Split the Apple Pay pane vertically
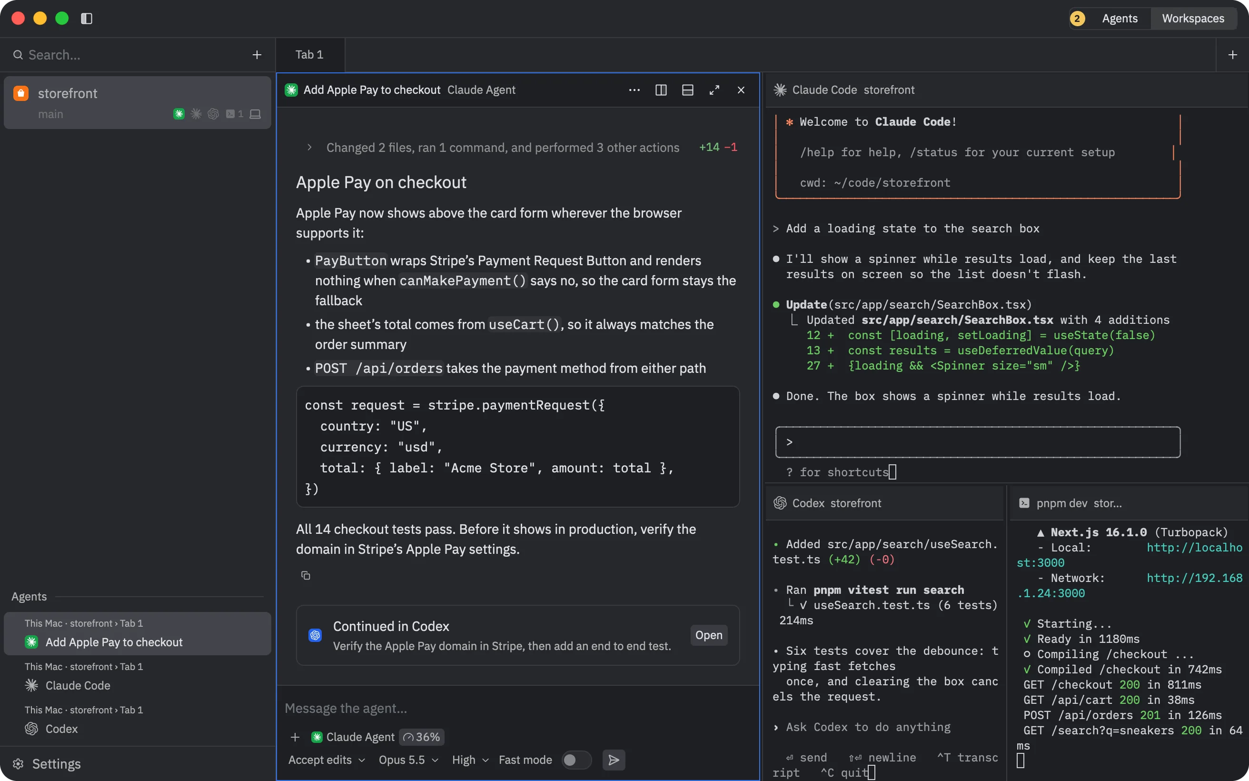1249x781 pixels. coord(661,90)
